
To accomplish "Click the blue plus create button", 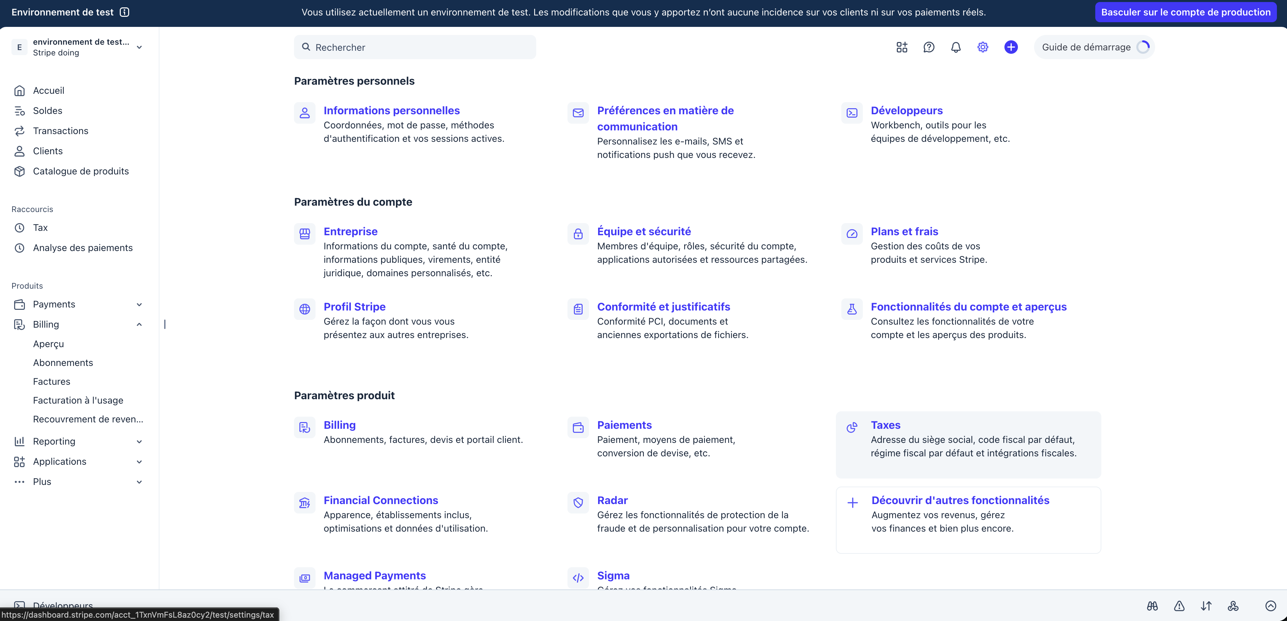I will click(1011, 47).
